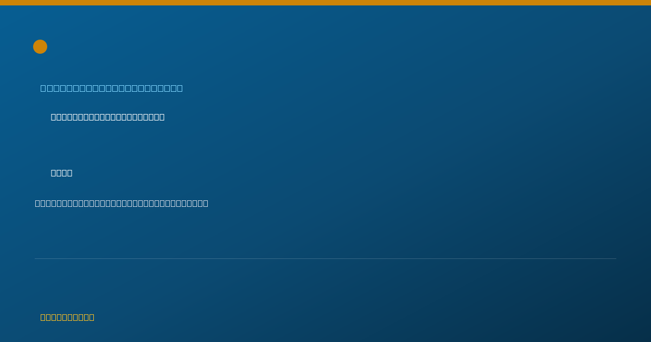Select the light blue heading text line

click(x=112, y=88)
